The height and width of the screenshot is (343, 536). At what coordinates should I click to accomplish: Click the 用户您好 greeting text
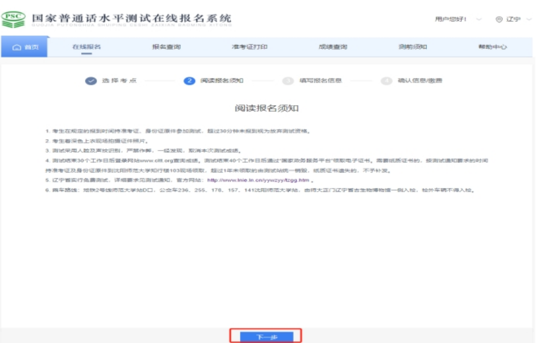click(x=450, y=19)
